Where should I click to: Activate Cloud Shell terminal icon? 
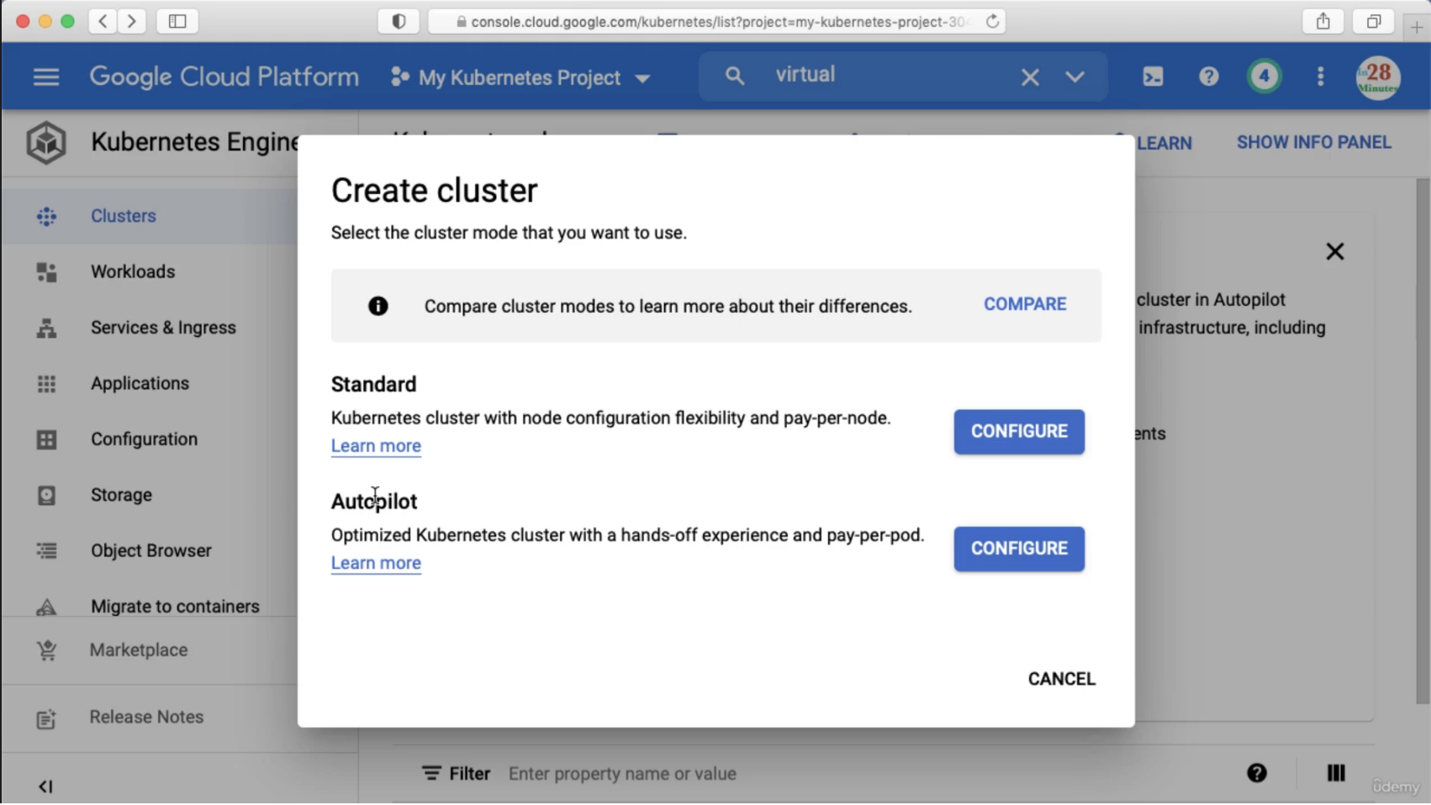[x=1153, y=76]
